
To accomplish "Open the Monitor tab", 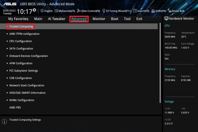I will (x=99, y=19).
